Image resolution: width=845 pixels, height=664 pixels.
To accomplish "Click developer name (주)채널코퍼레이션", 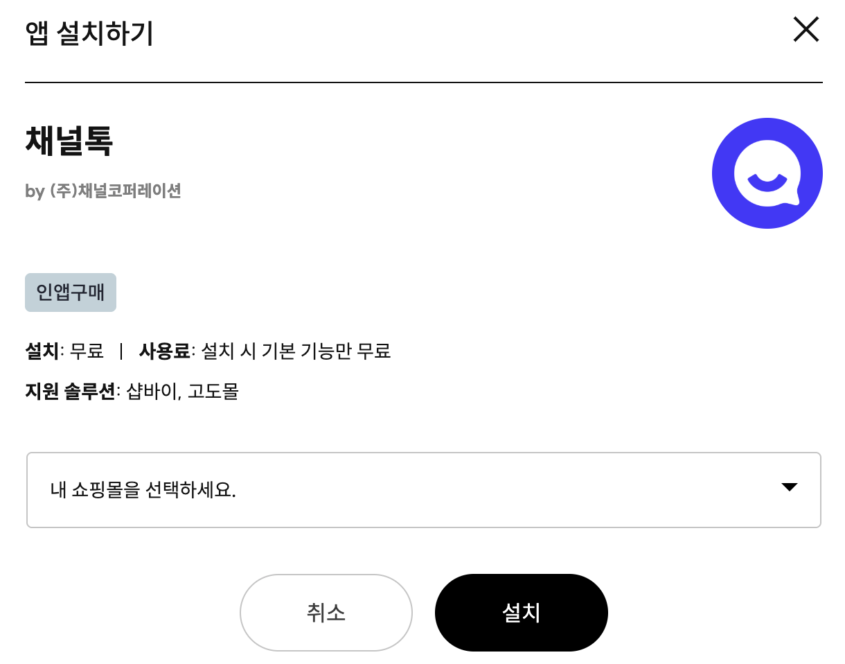I will (116, 191).
